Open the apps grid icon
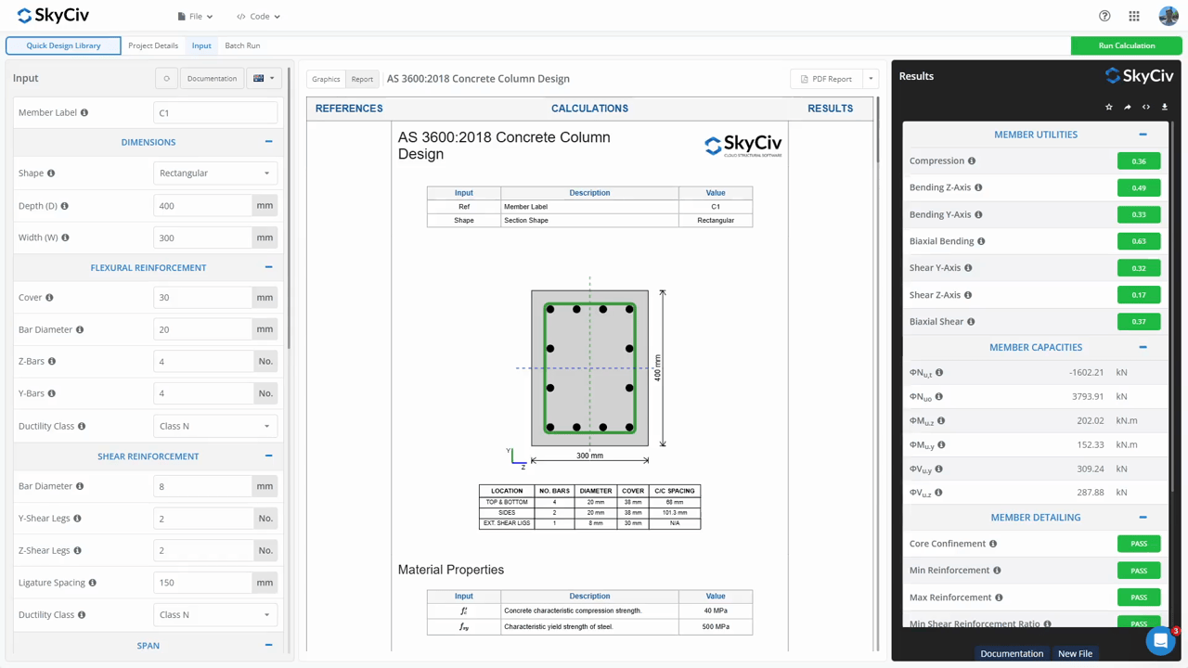 pos(1134,16)
